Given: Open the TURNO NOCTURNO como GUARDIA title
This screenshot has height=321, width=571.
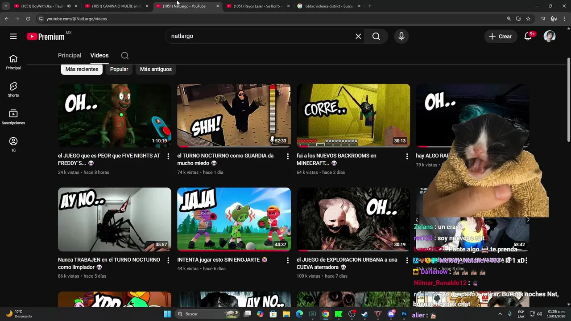Looking at the screenshot, I should tap(225, 159).
